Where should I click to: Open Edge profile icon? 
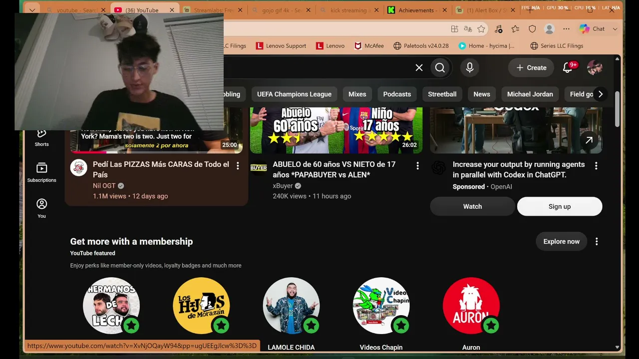point(549,29)
